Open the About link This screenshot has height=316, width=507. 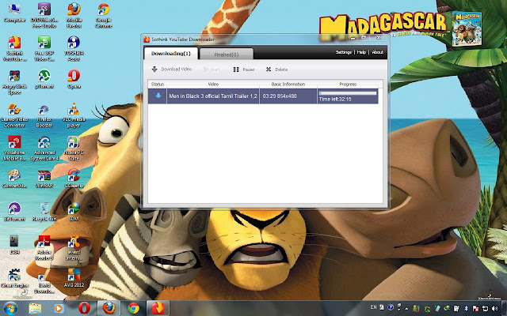pos(377,52)
